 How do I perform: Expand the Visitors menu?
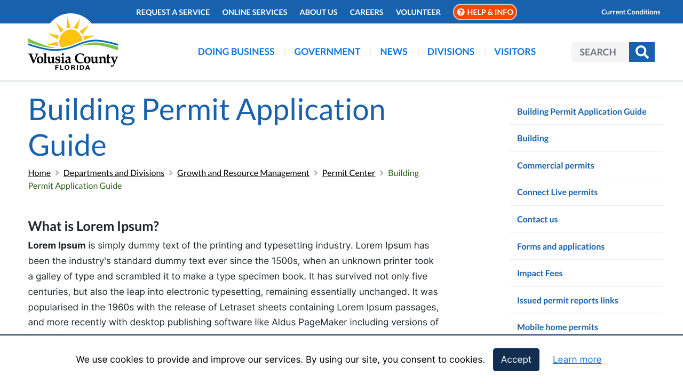(x=514, y=52)
